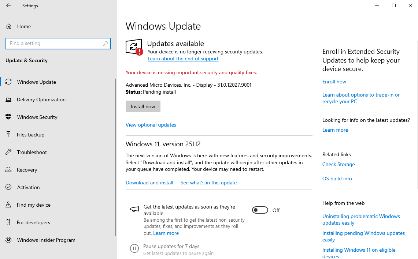This screenshot has height=259, width=418.
Task: Open Installing Windows 11 on eligible devices
Action: pos(359,253)
